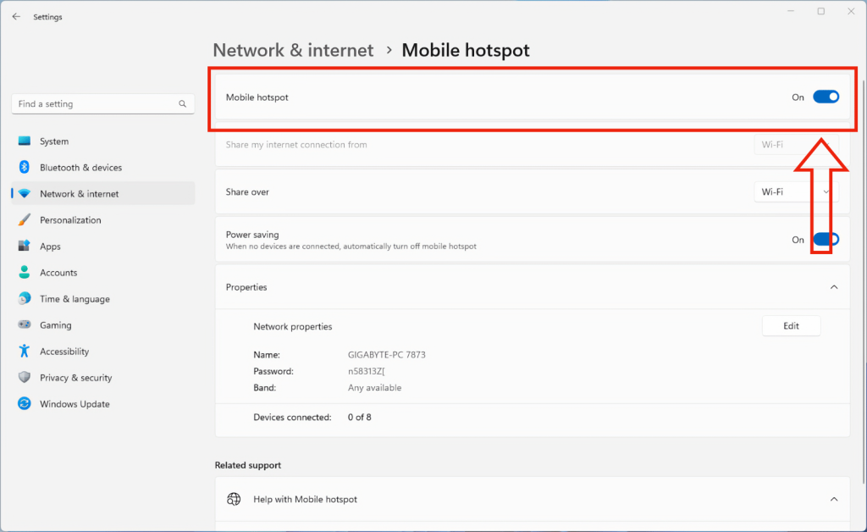Turn off the Mobile hotspot toggle

(826, 97)
